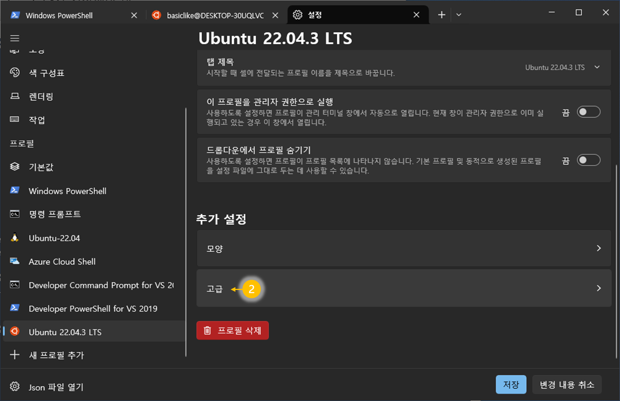Close the basiclike@DESKTOP tab
This screenshot has height=401, width=620.
[x=275, y=15]
